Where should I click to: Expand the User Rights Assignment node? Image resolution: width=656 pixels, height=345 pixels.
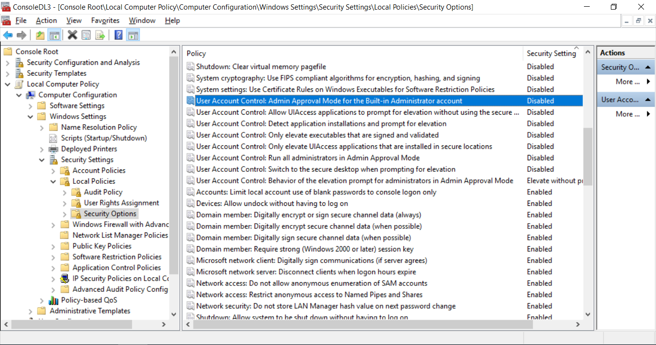(65, 203)
